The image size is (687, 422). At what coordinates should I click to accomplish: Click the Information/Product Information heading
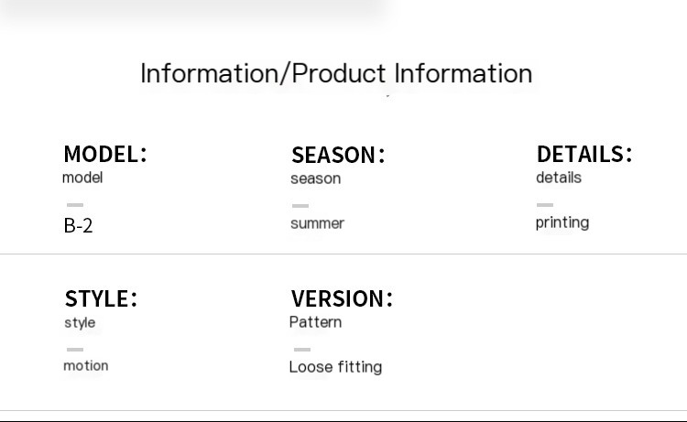(x=336, y=73)
